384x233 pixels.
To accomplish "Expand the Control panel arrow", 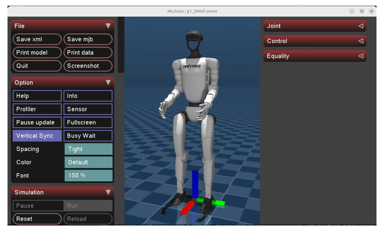I will click(361, 41).
